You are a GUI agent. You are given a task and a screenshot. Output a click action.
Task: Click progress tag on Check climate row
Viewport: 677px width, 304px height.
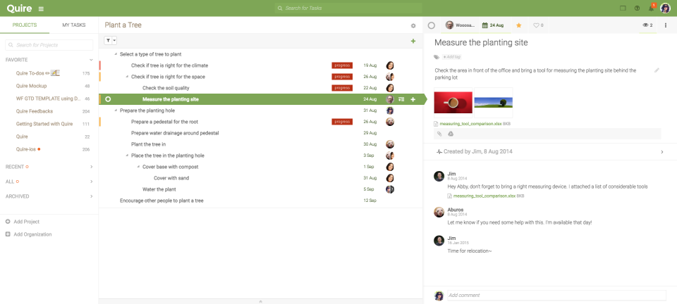tap(342, 65)
